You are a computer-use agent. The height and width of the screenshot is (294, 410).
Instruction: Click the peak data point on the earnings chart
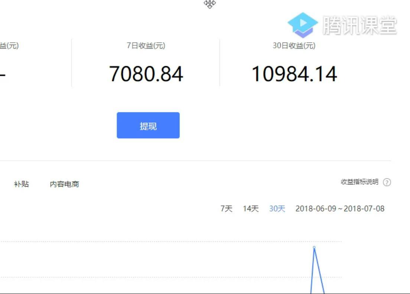click(315, 246)
